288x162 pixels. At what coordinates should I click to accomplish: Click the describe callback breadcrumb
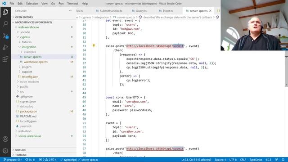coord(175,17)
